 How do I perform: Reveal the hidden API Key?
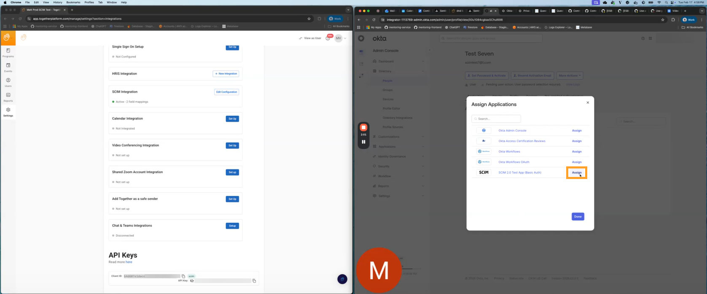click(192, 281)
